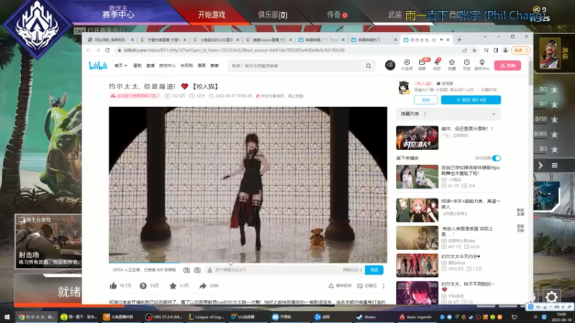Open the game hamburger list menu
575x323 pixels.
coord(554,166)
